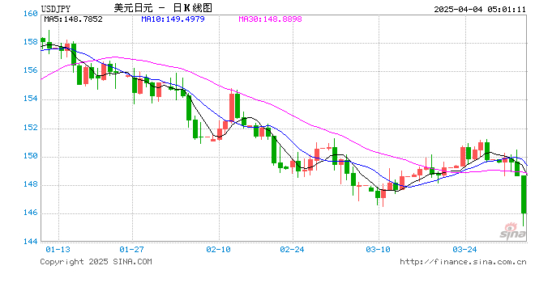Click the 160 price axis label
535x291 pixels.
pyautogui.click(x=30, y=14)
